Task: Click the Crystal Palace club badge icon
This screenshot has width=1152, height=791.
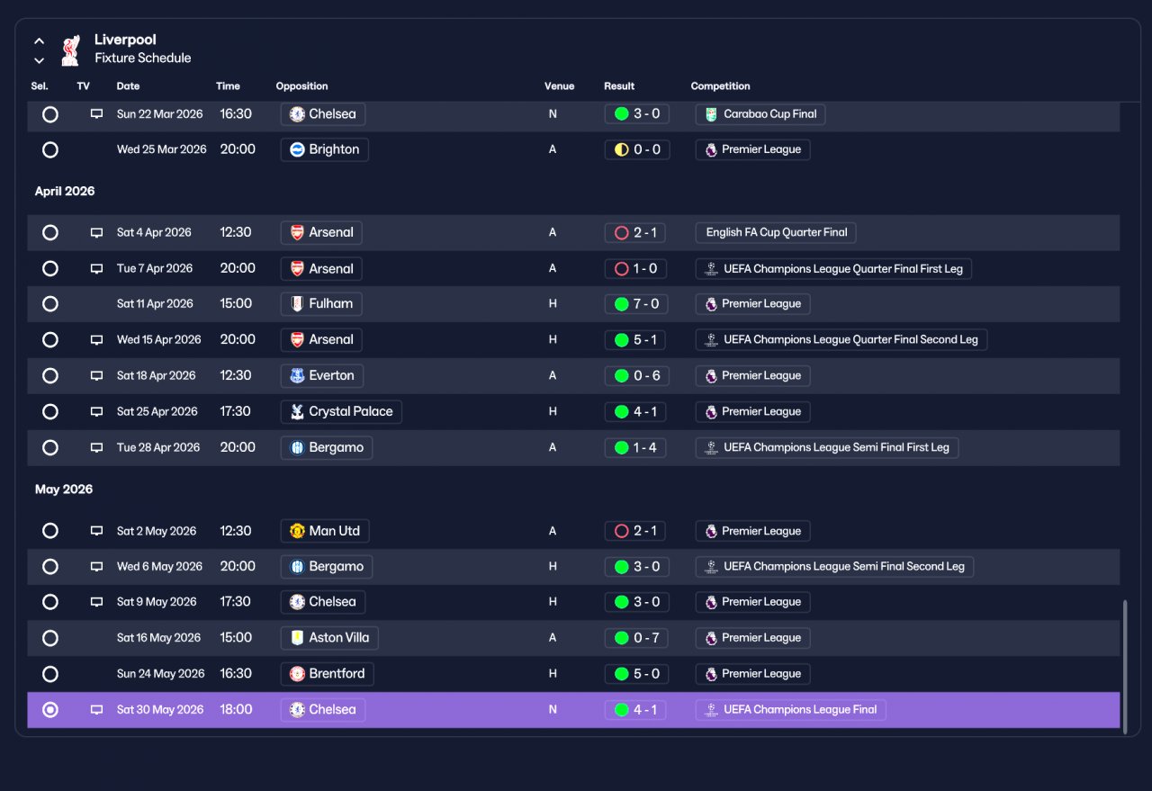Action: pos(298,412)
